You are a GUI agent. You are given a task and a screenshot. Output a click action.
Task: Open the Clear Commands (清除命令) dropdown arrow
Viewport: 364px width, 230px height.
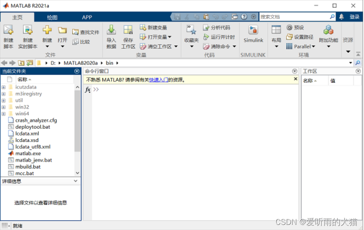pyautogui.click(x=234, y=47)
